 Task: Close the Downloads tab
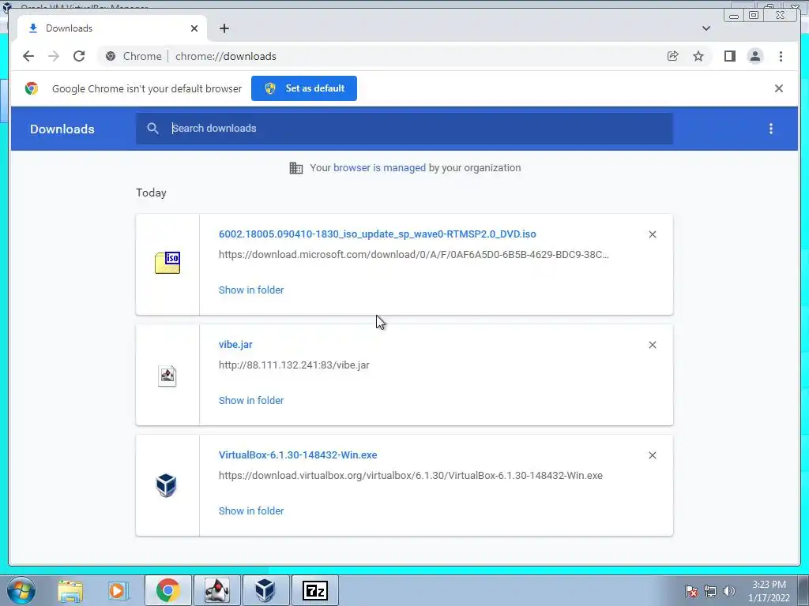point(194,28)
